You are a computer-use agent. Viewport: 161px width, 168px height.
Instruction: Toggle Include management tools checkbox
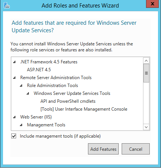click(13, 136)
